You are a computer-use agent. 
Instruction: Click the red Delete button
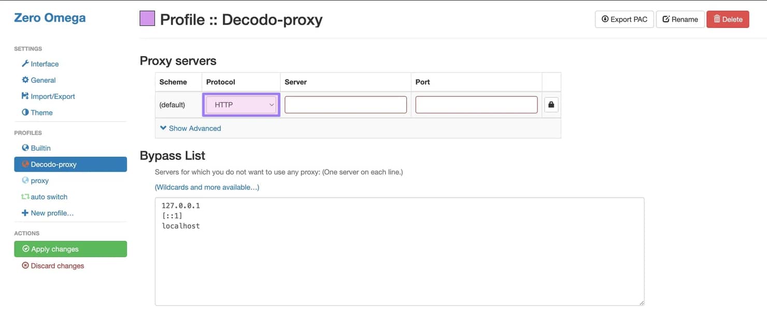tap(728, 19)
